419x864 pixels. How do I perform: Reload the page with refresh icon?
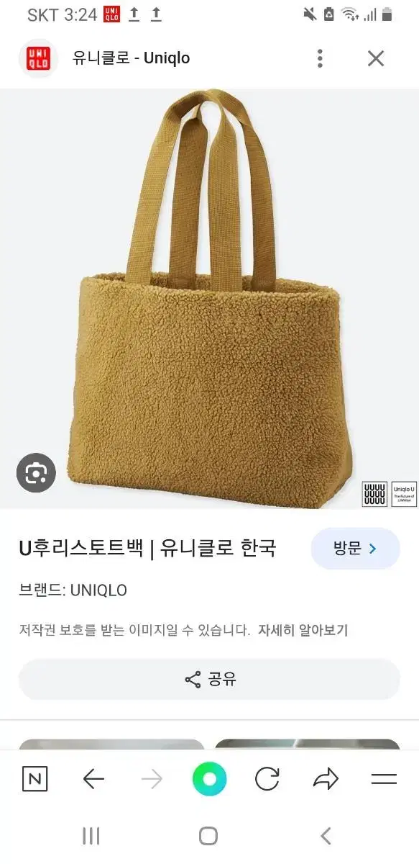pyautogui.click(x=267, y=779)
